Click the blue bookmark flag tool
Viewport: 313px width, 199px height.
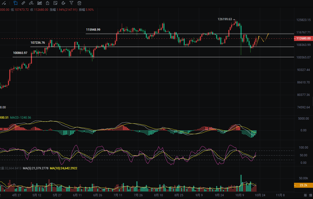(x=15, y=3)
